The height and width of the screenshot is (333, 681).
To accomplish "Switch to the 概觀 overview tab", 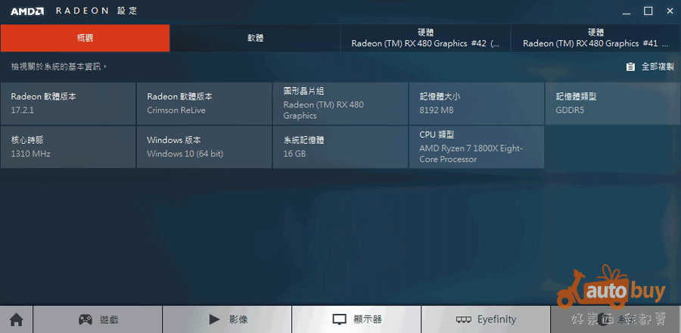I will 85,38.
